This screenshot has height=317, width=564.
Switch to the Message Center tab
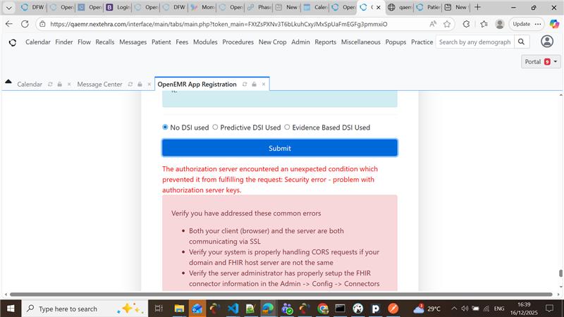click(x=99, y=85)
